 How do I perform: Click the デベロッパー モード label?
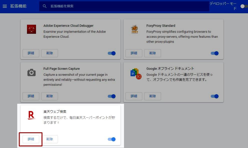coord(223,6)
